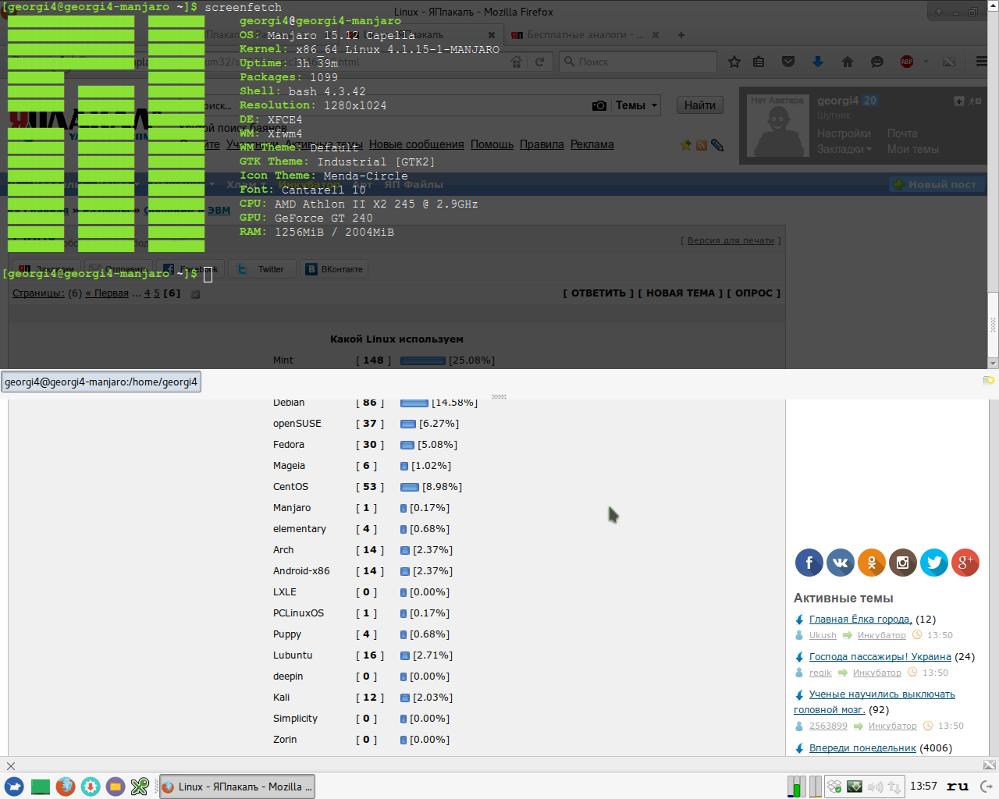The width and height of the screenshot is (999, 799).
Task: Close the find bar with the X
Action: pyautogui.click(x=11, y=766)
